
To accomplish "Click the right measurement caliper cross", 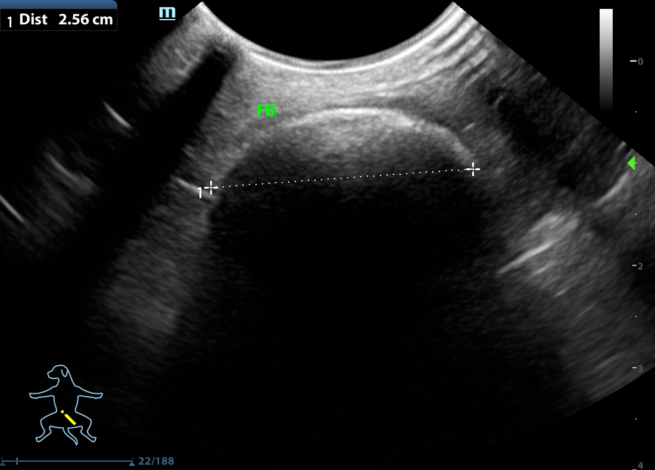I will pos(473,170).
